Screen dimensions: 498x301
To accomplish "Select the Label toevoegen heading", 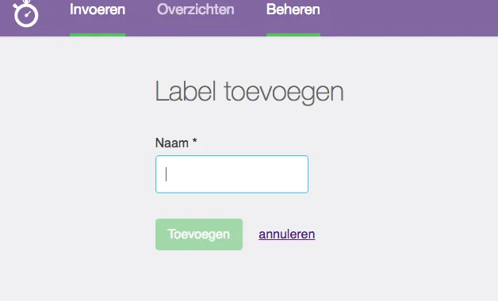I will pyautogui.click(x=249, y=93).
